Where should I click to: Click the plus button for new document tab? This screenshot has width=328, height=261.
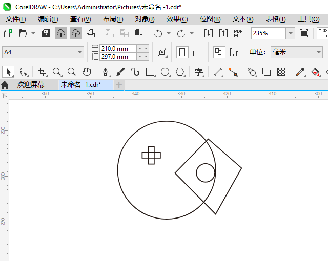tap(119, 85)
